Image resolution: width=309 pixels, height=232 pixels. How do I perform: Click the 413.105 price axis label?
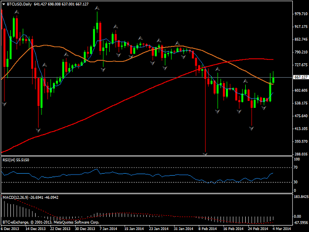(x=301, y=129)
